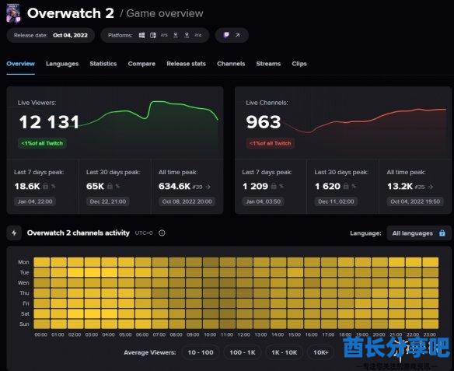454x371 pixels.
Task: Click the Monday 00:00 heatmap cell
Action: (42, 262)
